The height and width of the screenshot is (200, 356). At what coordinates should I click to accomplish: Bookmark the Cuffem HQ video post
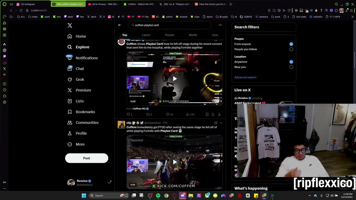[207, 114]
